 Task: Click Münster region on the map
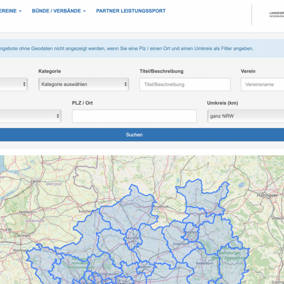[x=133, y=238]
